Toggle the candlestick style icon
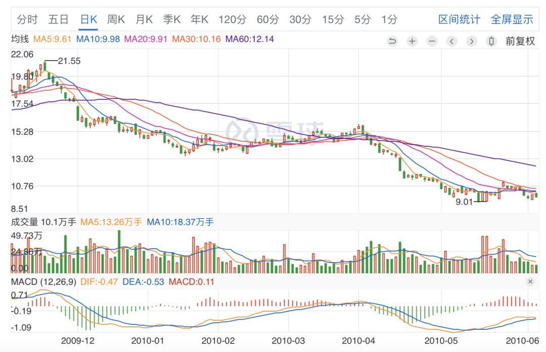The width and height of the screenshot is (546, 352). [x=491, y=41]
